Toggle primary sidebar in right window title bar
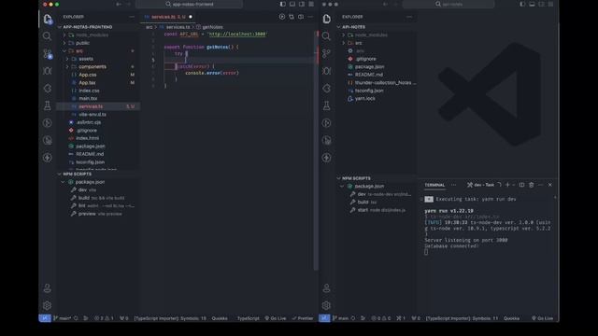This screenshot has height=336, width=598. click(x=522, y=4)
